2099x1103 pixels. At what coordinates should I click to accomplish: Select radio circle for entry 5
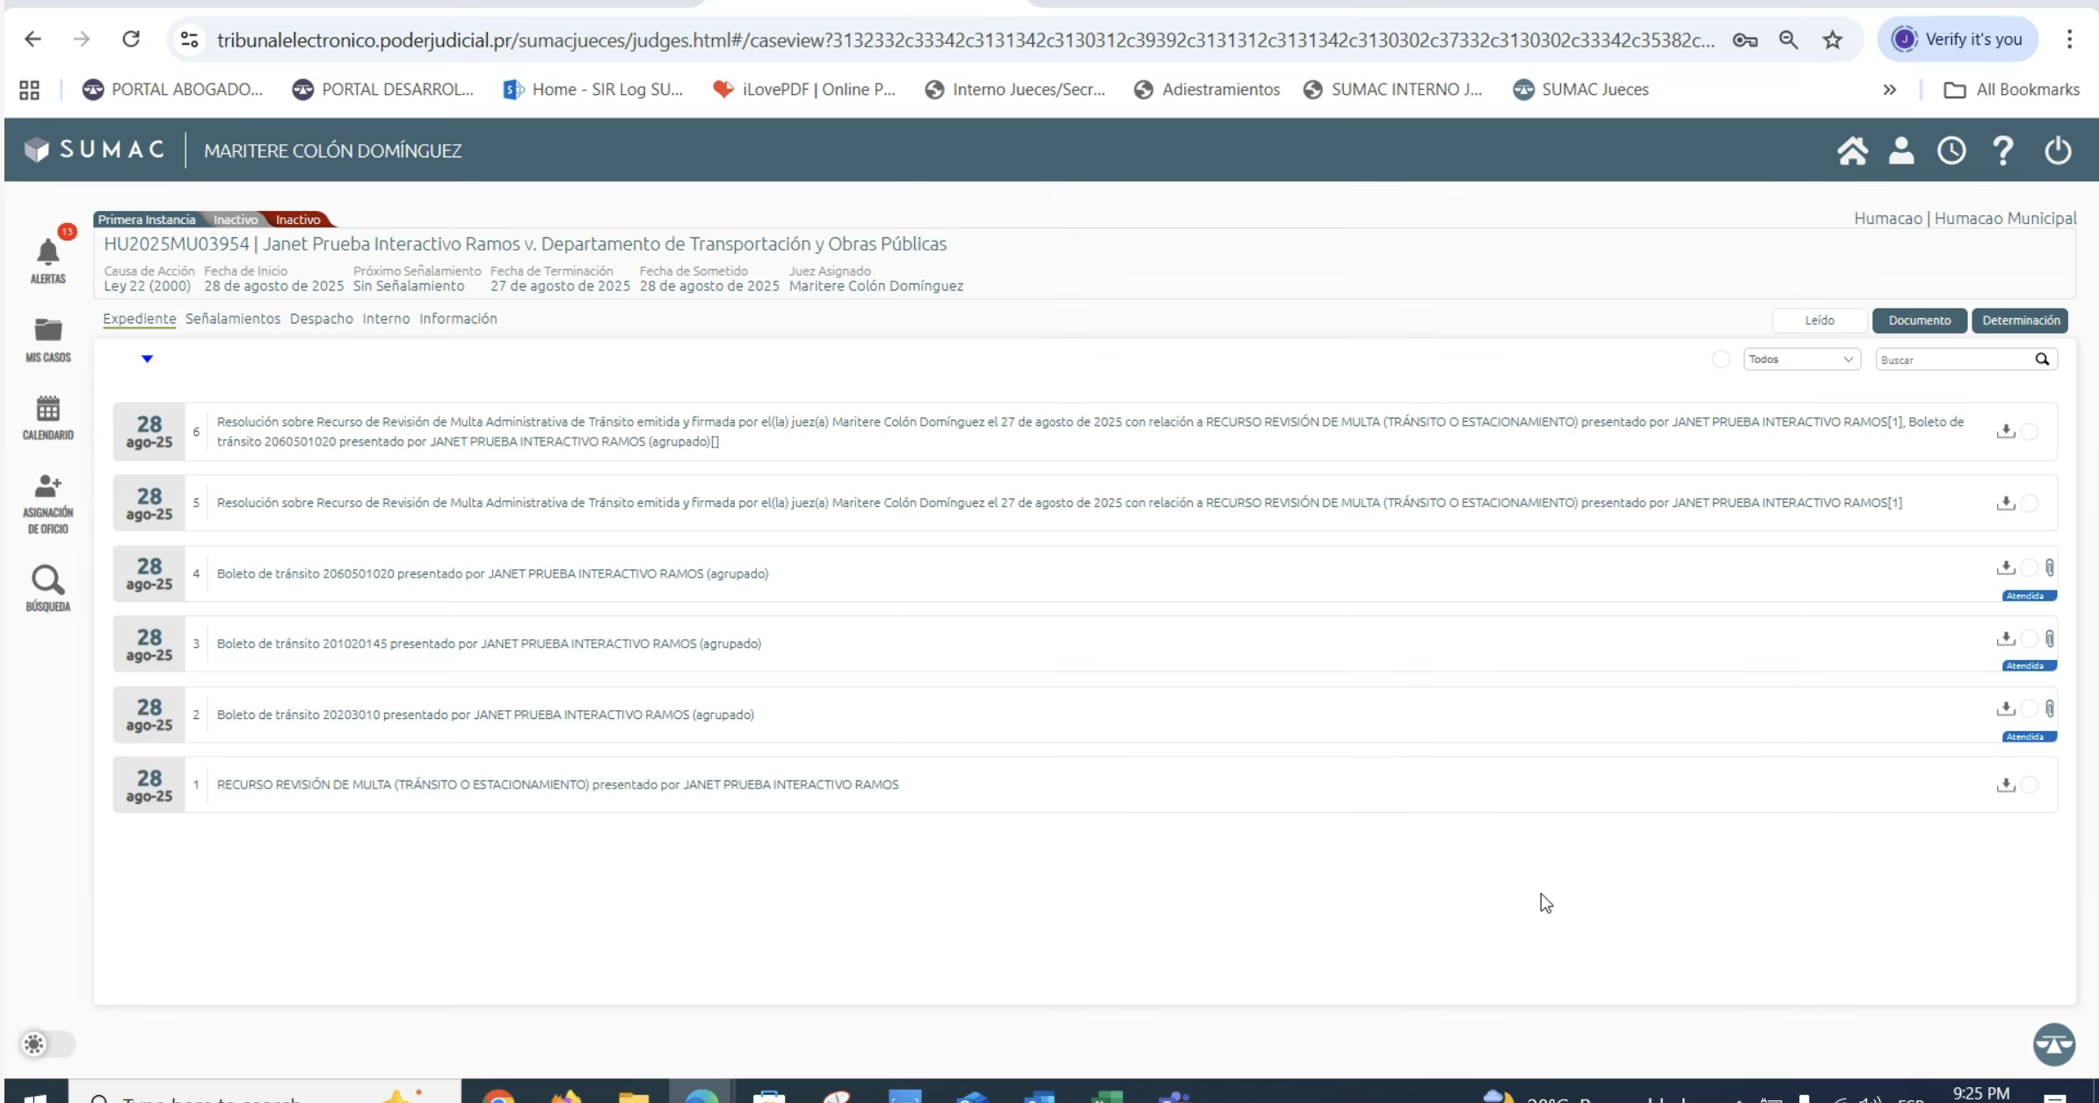point(2029,504)
